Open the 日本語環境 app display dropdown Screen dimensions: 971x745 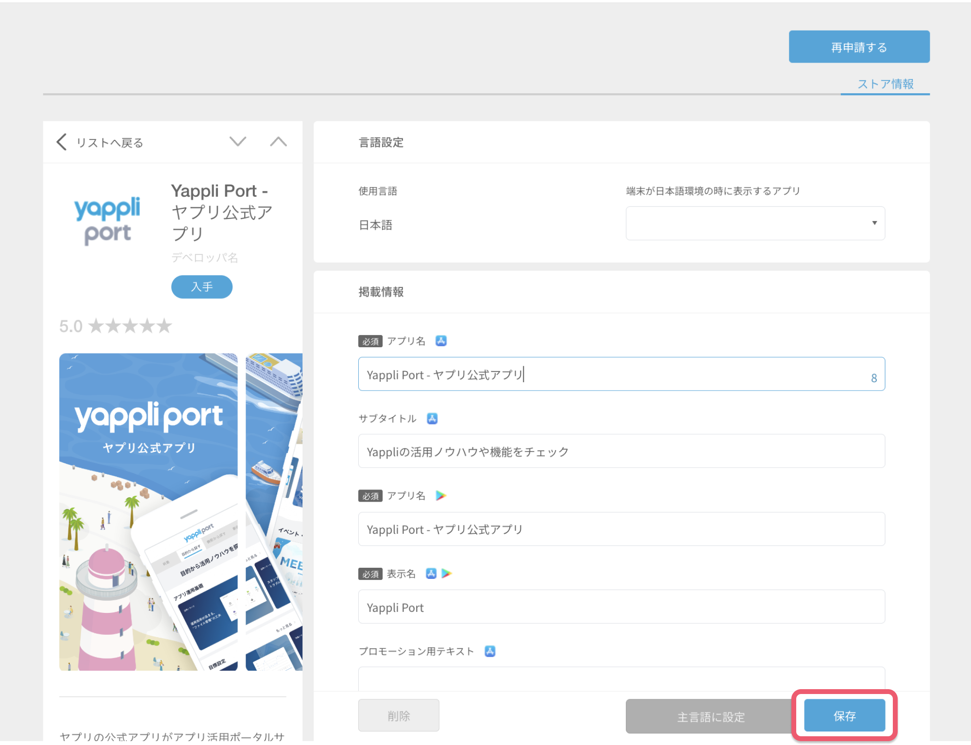coord(755,223)
